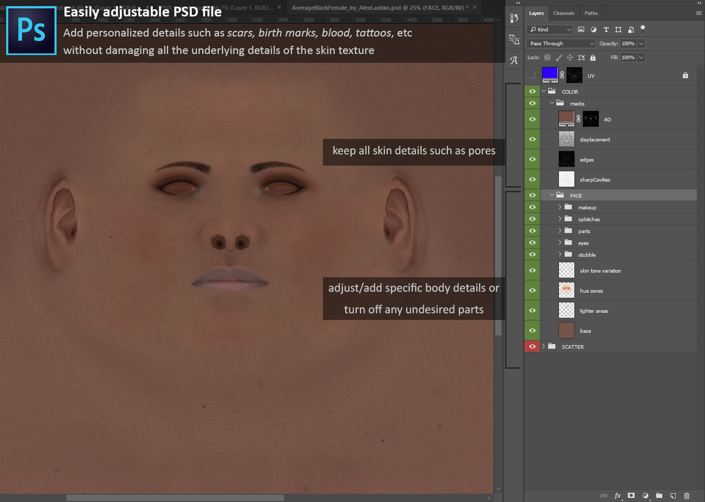
Task: Select the skin tone variation layer
Action: 618,271
